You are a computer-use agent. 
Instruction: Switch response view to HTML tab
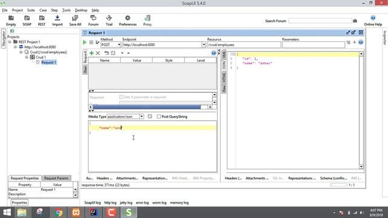224,77
